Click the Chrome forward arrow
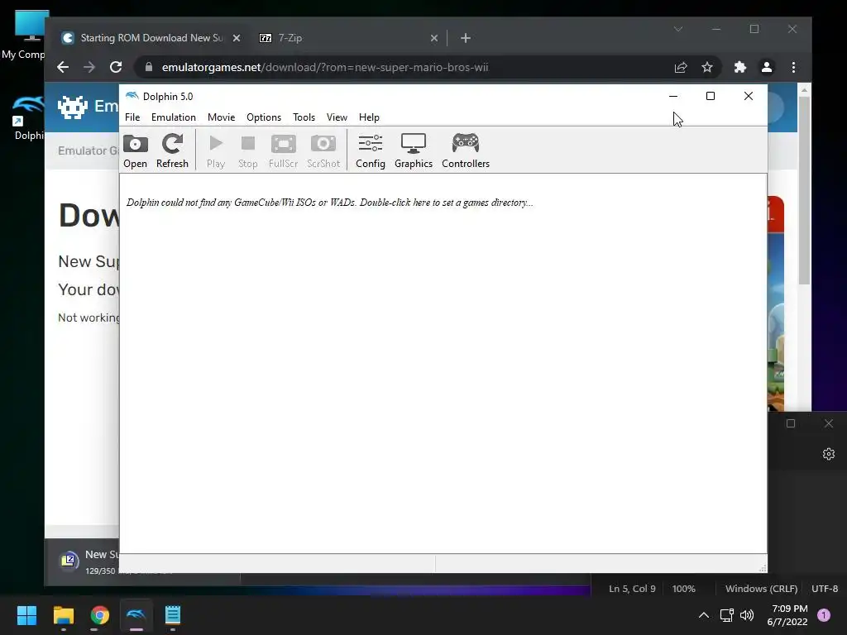847x635 pixels. (89, 67)
